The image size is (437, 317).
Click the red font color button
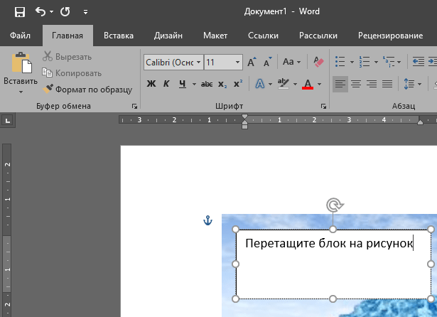click(307, 84)
